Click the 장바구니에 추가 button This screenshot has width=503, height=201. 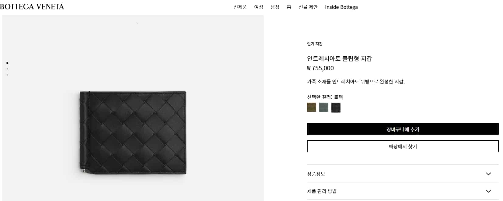403,129
